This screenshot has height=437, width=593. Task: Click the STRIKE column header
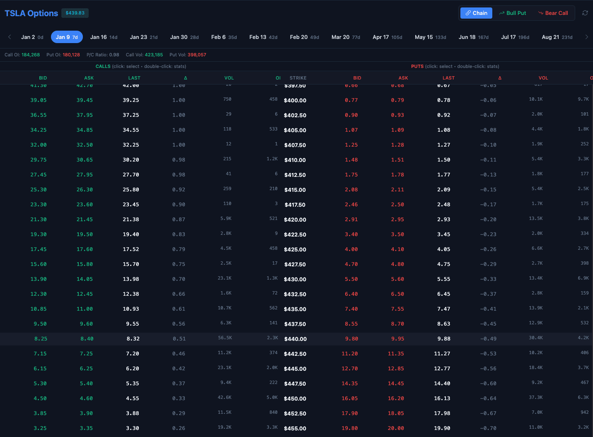pyautogui.click(x=298, y=78)
